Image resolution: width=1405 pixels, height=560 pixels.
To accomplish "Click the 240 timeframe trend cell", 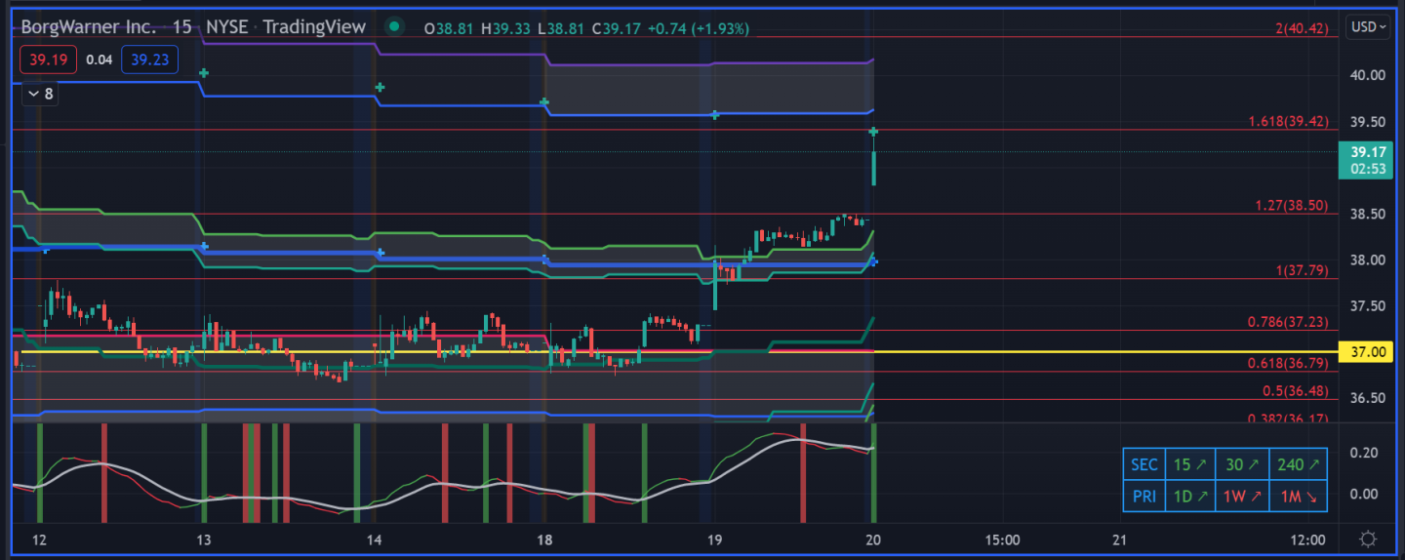I will click(1299, 465).
